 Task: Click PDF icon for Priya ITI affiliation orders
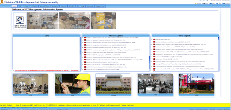click(x=85, y=70)
